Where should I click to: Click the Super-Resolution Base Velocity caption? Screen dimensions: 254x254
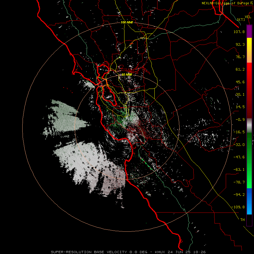coord(128,252)
